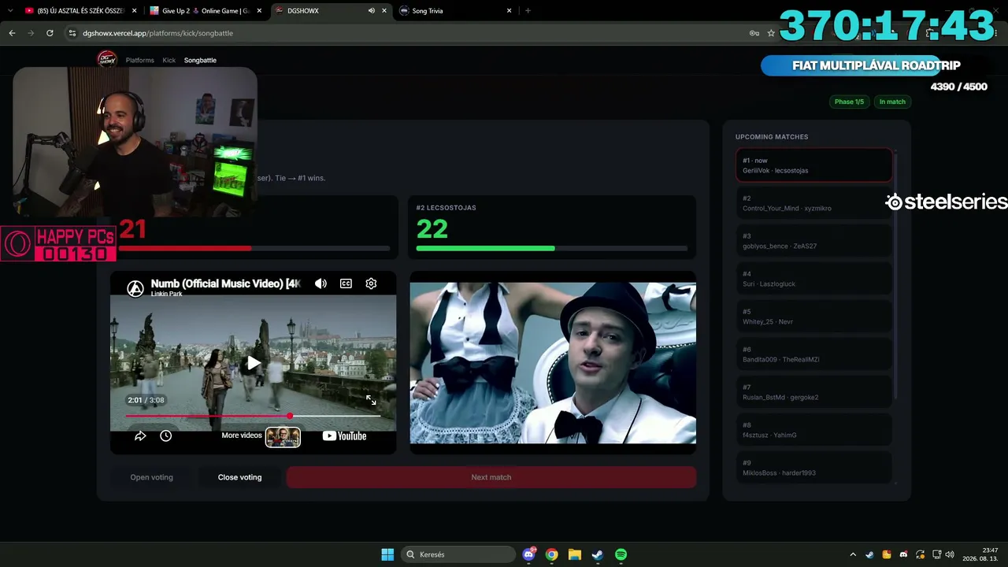Viewport: 1008px width, 567px height.
Task: Open the Windows Start menu
Action: pos(387,554)
